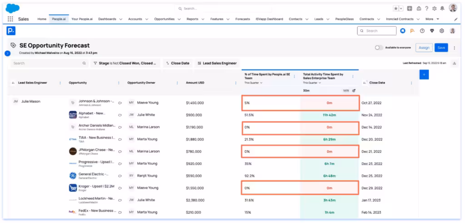465x223 pixels.
Task: Expand the Dashboards tab dropdown
Action: [121, 19]
